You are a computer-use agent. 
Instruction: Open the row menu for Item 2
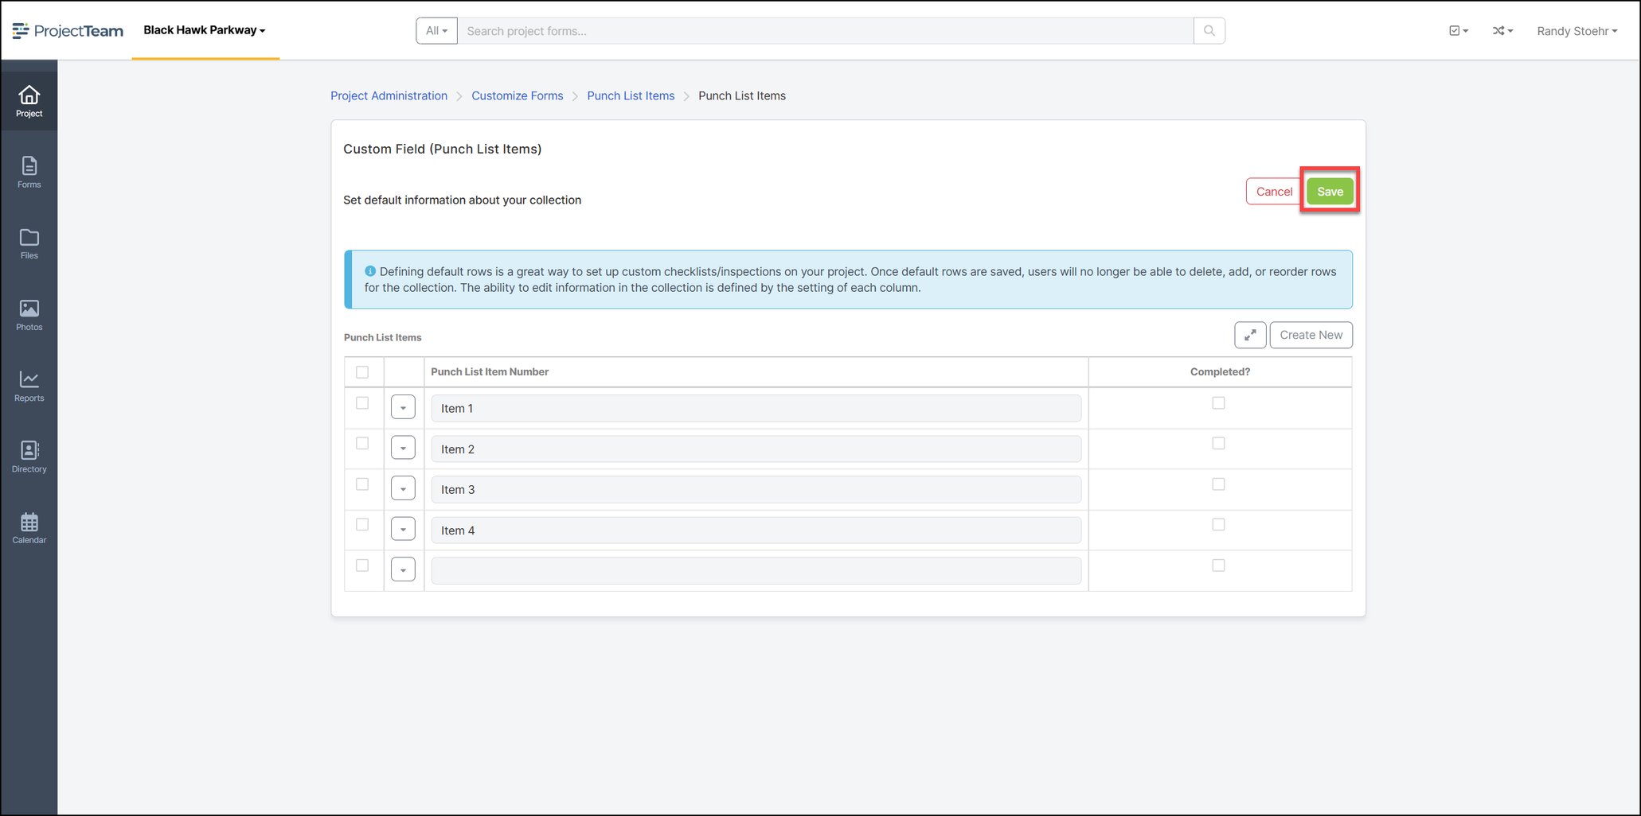(403, 448)
